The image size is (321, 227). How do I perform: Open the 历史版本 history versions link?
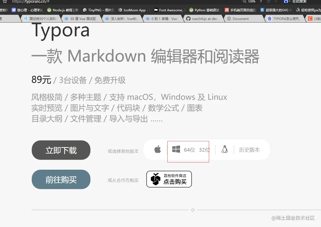tap(249, 150)
